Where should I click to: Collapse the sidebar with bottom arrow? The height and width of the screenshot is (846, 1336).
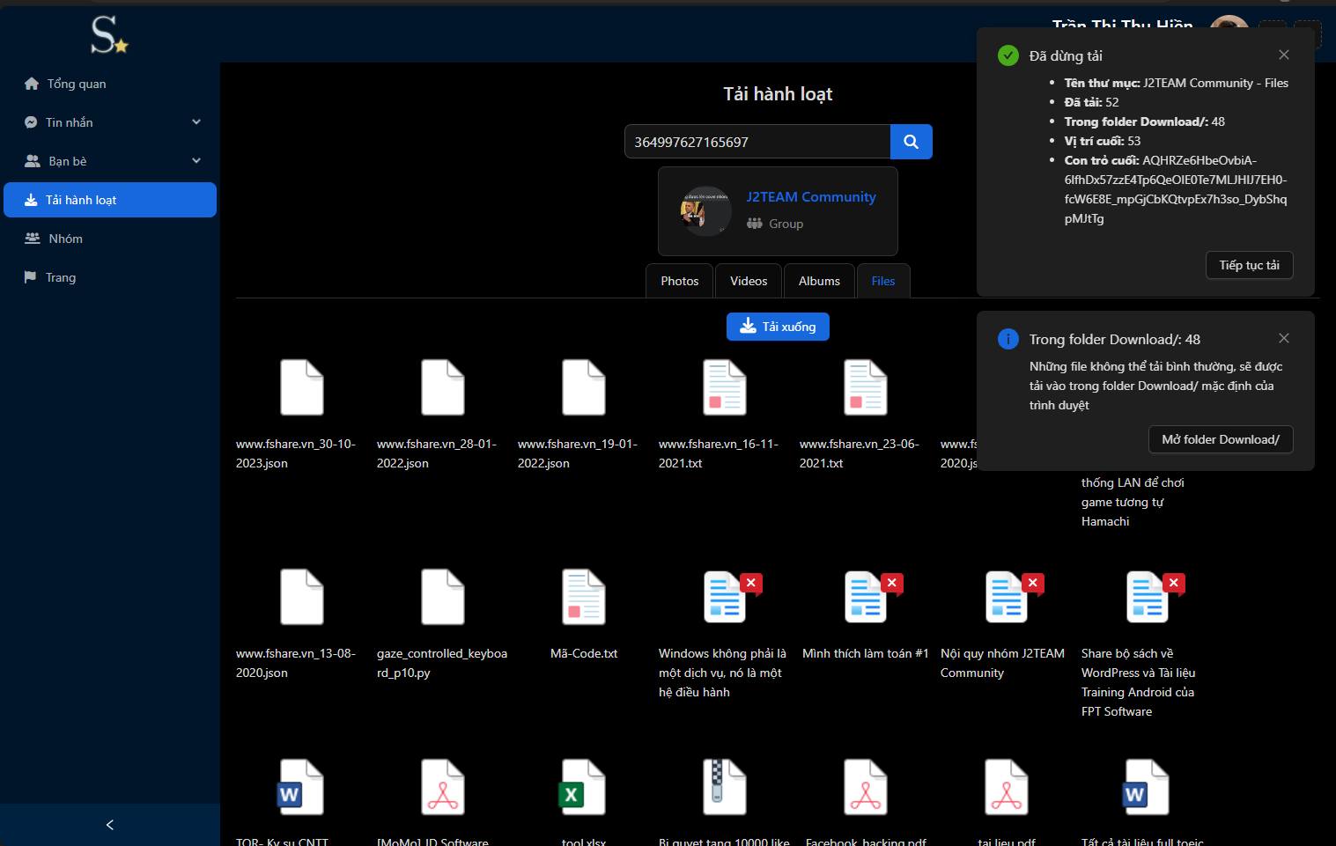tap(110, 825)
